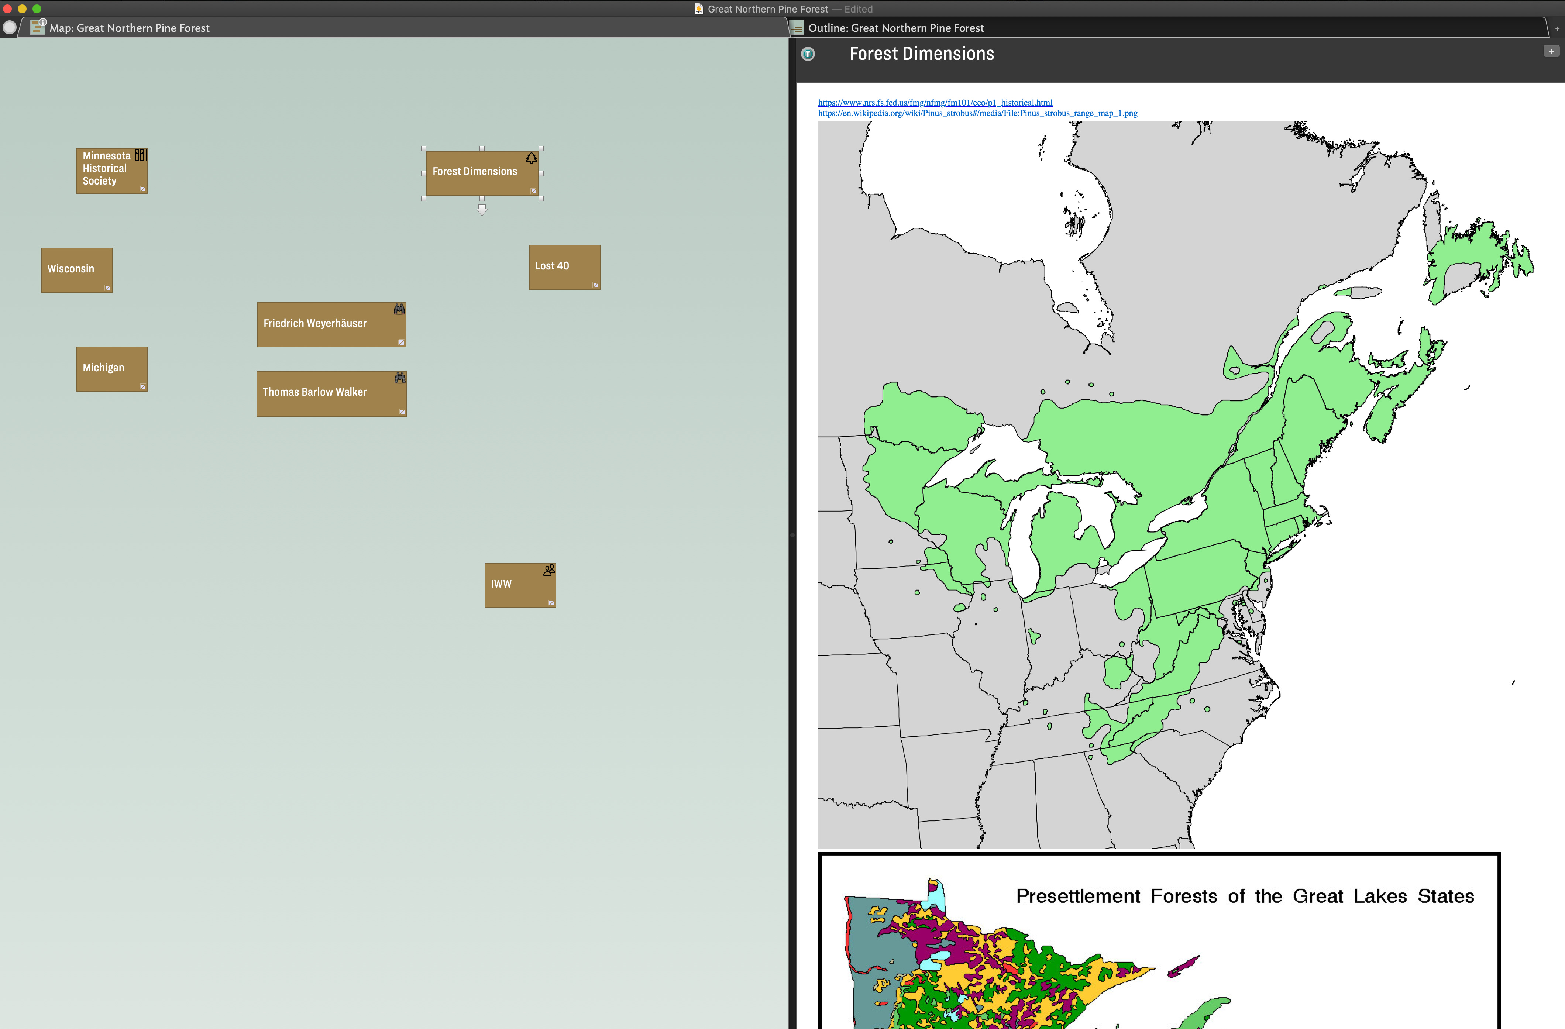Viewport: 1565px width, 1029px height.
Task: Click the binoculars badge on Thomas Barlow Walker
Action: click(400, 378)
